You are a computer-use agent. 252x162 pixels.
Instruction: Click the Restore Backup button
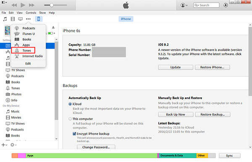click(x=213, y=115)
